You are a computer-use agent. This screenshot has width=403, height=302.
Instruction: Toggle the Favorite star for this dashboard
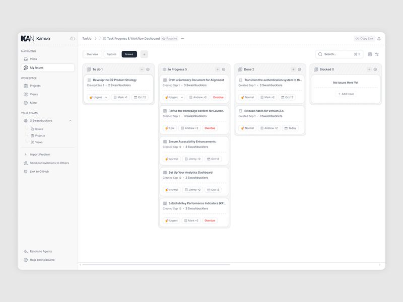point(170,39)
